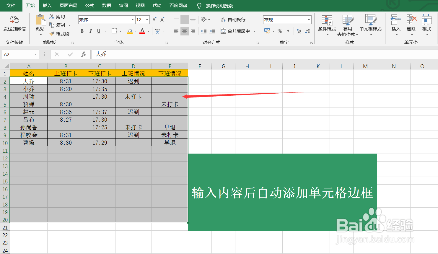This screenshot has width=438, height=254.
Task: Toggle italic formatting
Action: [91, 31]
